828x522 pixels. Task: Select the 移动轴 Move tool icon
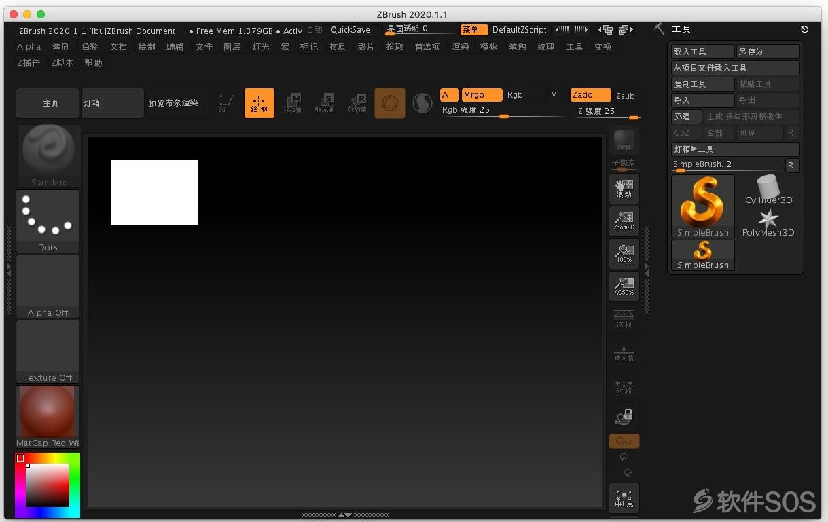[292, 103]
